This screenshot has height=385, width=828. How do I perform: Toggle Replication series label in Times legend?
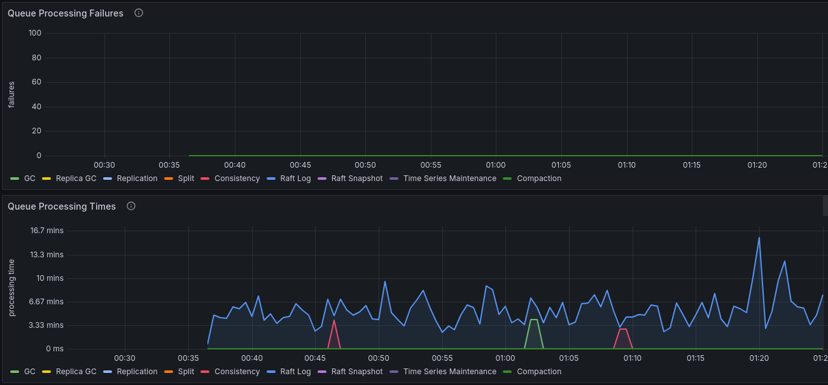(x=137, y=372)
